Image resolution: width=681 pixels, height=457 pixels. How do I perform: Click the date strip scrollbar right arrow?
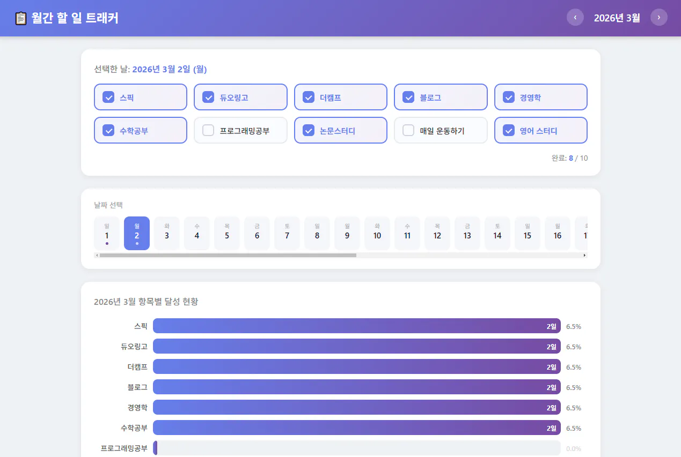tap(585, 256)
